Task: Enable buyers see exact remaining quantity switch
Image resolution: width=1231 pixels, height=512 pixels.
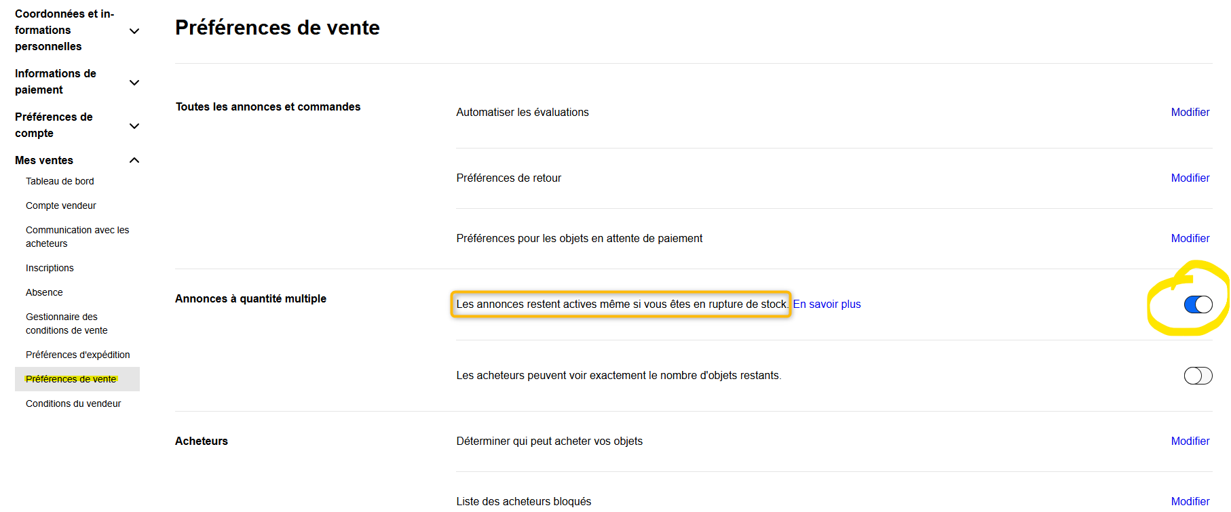Action: (x=1198, y=376)
